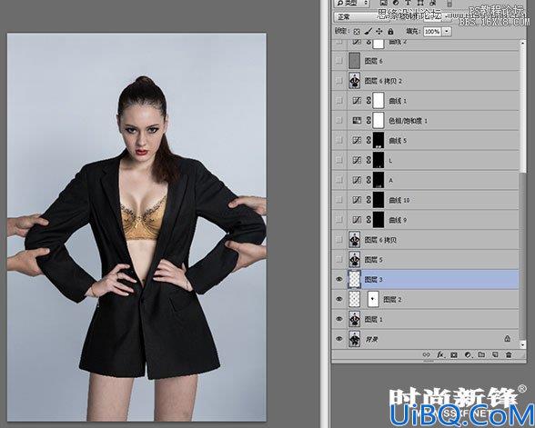Select the gray thumbnail of 图层 6

pos(355,61)
